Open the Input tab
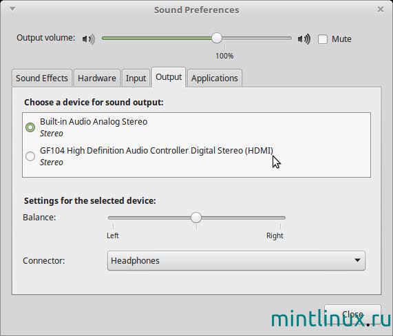This screenshot has width=393, height=336. 136,78
